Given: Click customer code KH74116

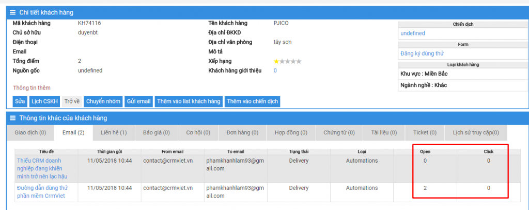Looking at the screenshot, I should coord(89,23).
